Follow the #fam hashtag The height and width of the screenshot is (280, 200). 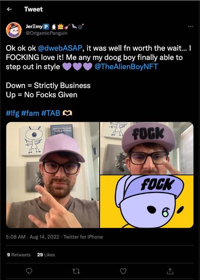[x=30, y=113]
